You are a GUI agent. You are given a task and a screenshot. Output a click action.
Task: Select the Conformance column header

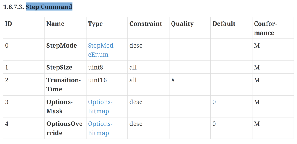click(265, 28)
